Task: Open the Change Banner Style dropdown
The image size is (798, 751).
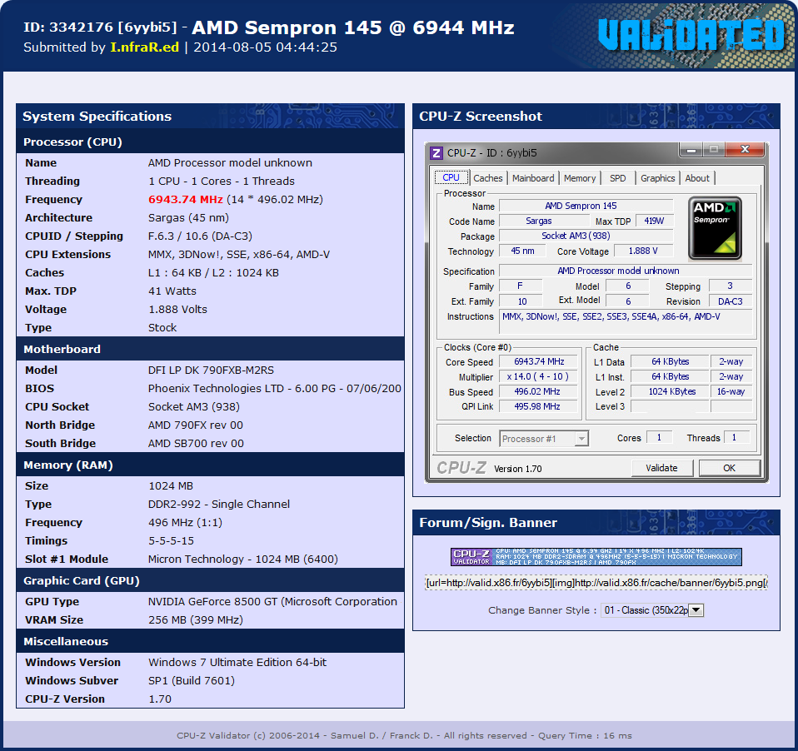Action: [652, 610]
